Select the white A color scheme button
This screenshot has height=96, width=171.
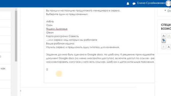pos(169,47)
